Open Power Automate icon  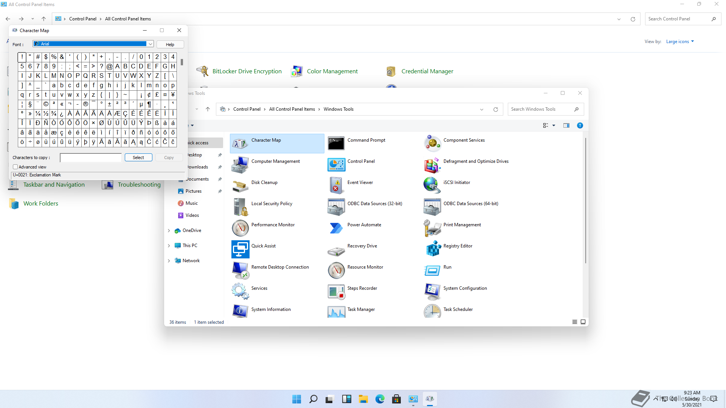336,228
